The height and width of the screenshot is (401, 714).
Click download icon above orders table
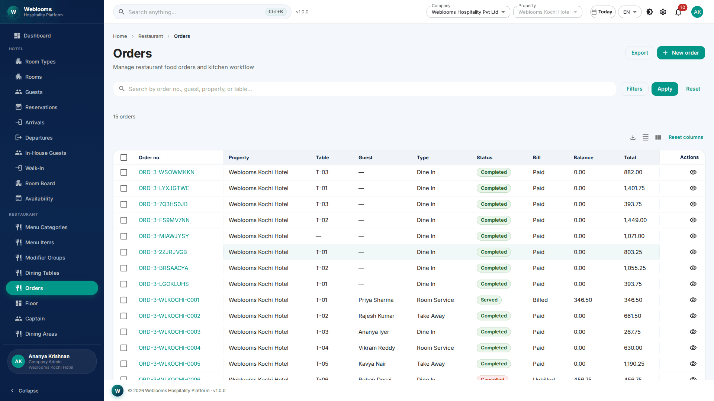[633, 137]
